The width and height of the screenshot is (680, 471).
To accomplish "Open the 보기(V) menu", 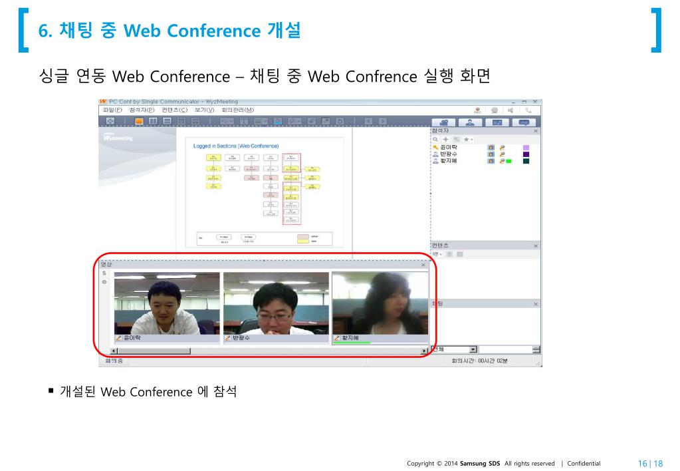I will click(204, 110).
